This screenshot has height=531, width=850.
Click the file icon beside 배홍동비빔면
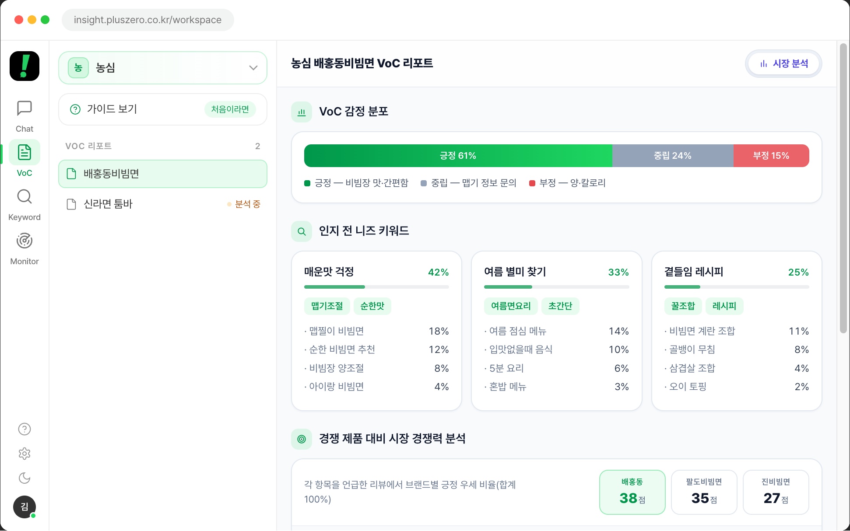[x=71, y=174]
